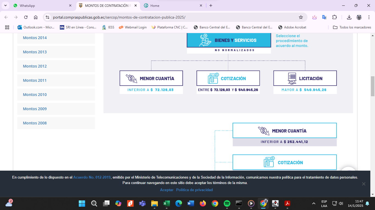
Task: Open the Google Translate extension icon
Action: 324,17
